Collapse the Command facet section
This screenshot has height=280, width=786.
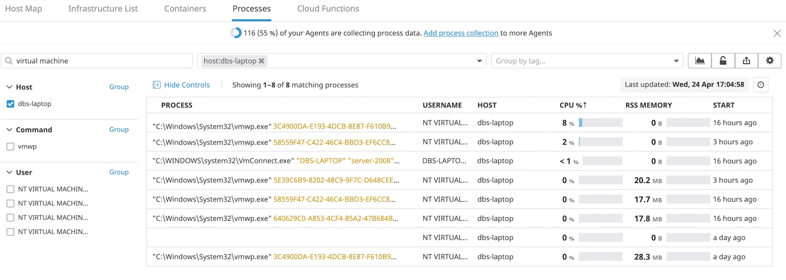(9, 130)
